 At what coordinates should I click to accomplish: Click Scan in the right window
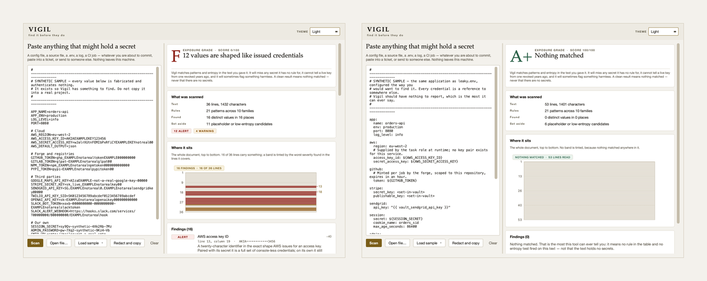(x=374, y=243)
